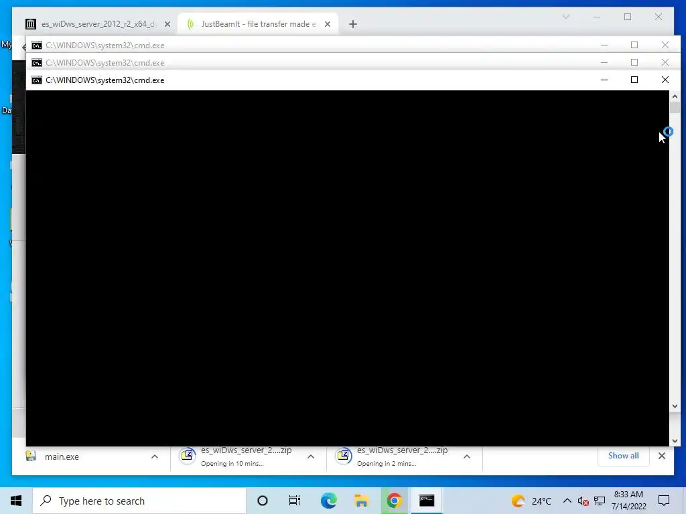Click Show all downloads
Screen dimensions: 686x514
pyautogui.click(x=624, y=455)
